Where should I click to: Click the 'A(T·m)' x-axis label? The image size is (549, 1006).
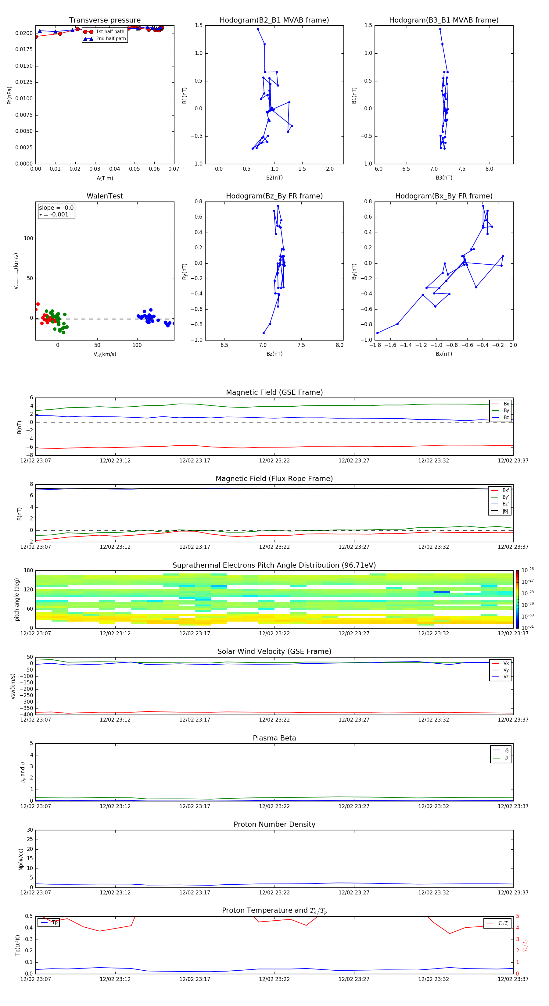pos(105,178)
